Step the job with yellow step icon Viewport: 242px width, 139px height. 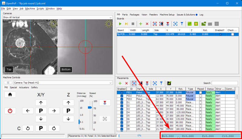point(126,24)
